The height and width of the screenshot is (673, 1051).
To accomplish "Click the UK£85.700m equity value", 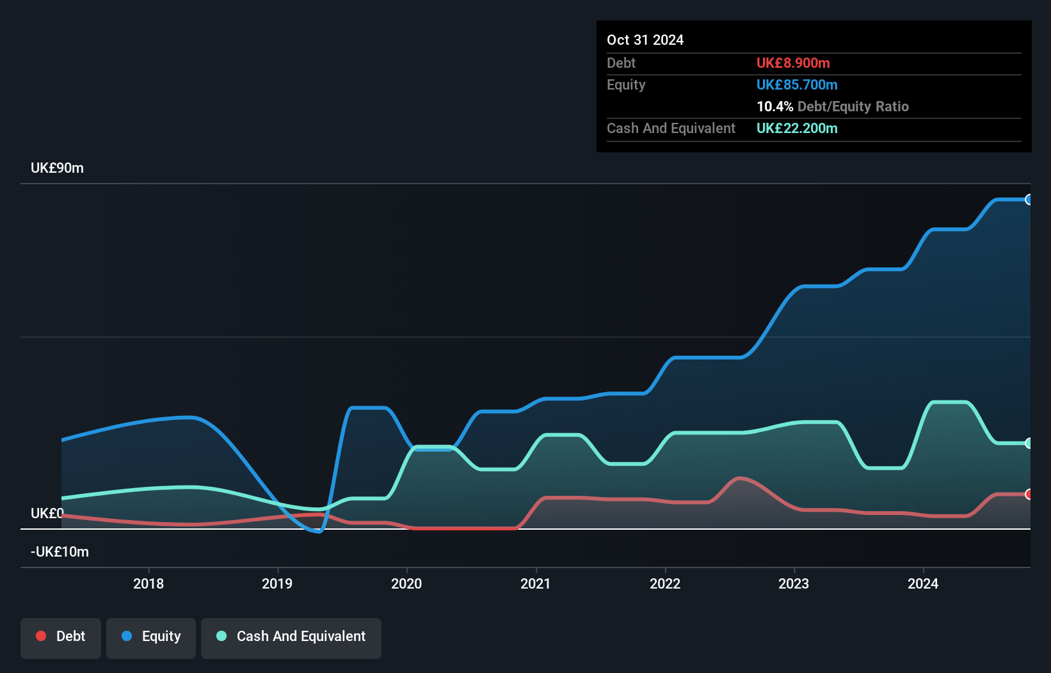I will (797, 84).
